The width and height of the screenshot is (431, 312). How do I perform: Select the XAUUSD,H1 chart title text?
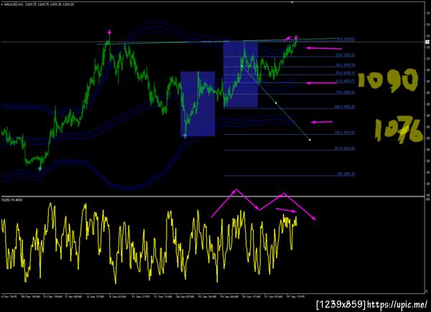click(39, 4)
